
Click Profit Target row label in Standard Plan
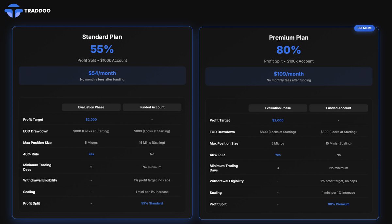pos(33,119)
